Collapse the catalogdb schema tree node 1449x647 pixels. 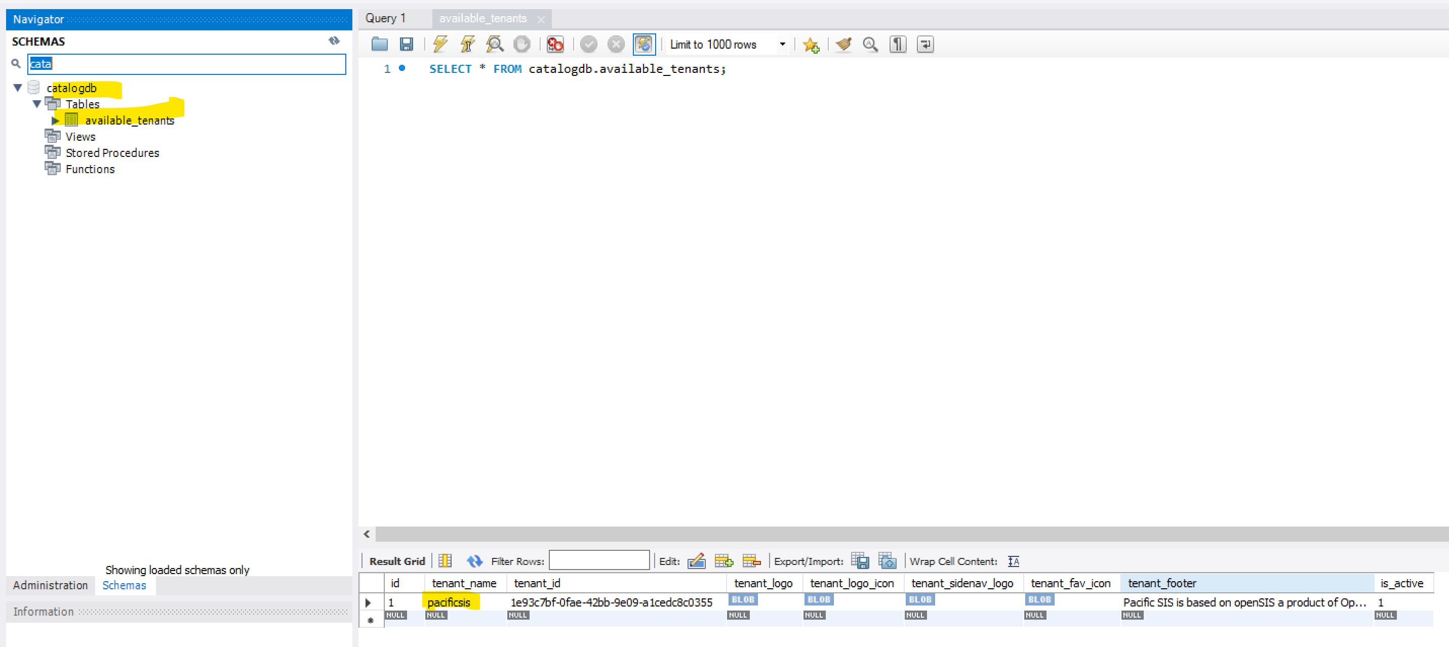(x=18, y=88)
